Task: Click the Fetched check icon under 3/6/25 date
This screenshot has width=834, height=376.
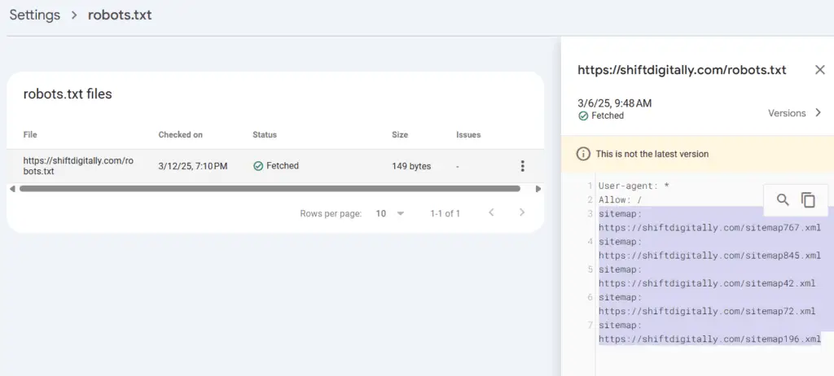Action: click(583, 116)
